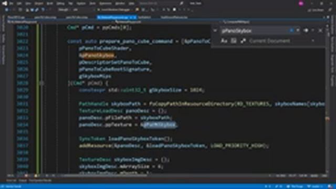Click the pink user account avatar
The width and height of the screenshot is (336, 189).
[x=301, y=4]
